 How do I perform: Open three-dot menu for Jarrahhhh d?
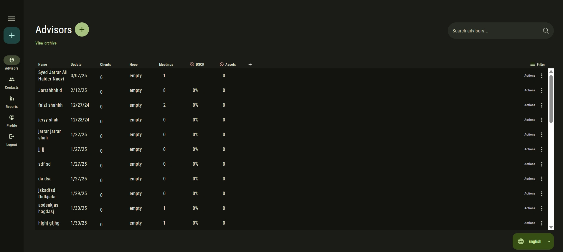(x=542, y=90)
